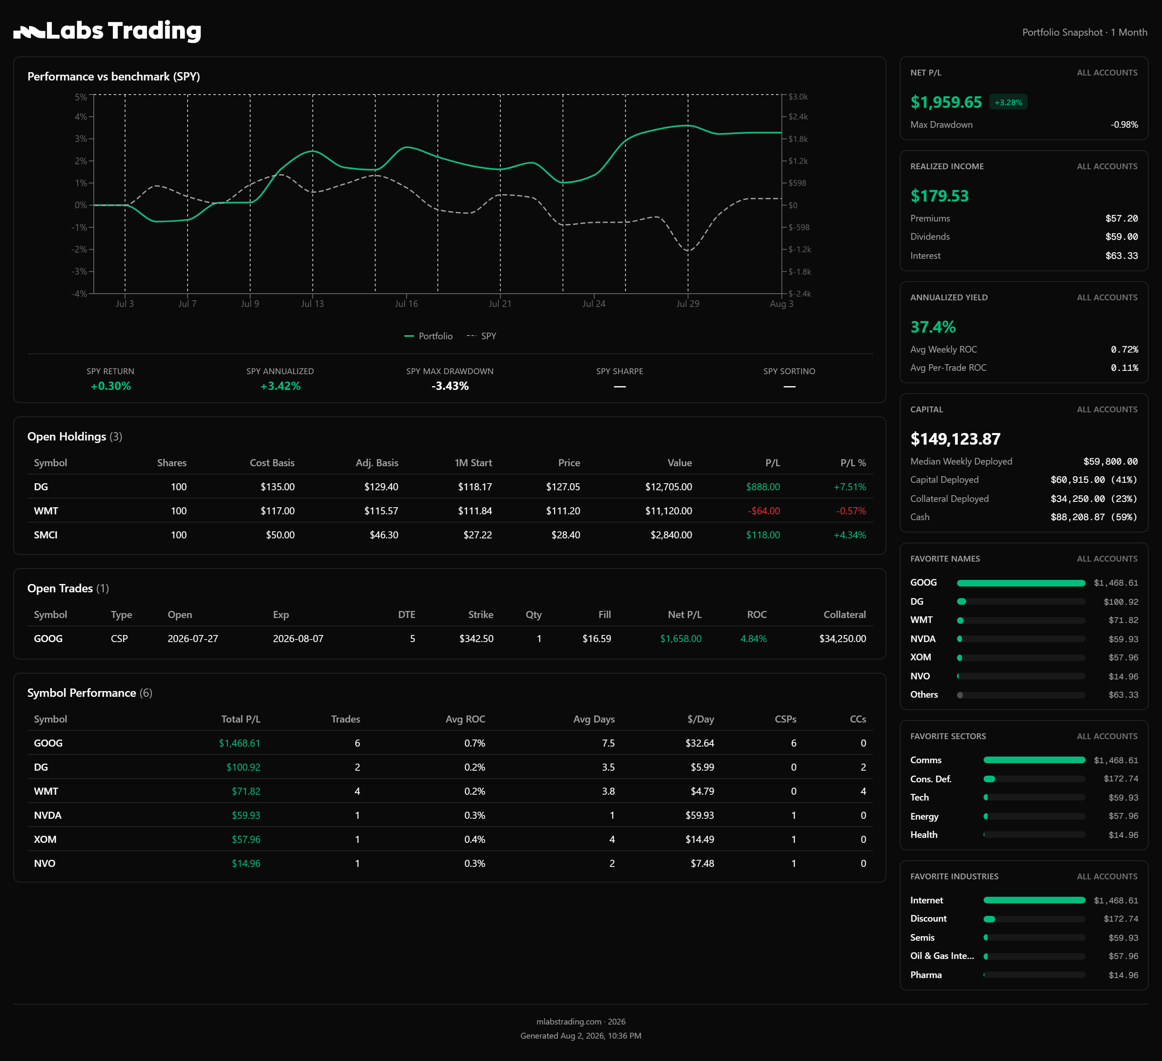Toggle the SPY dashed legend marker
The image size is (1162, 1061).
pos(471,336)
